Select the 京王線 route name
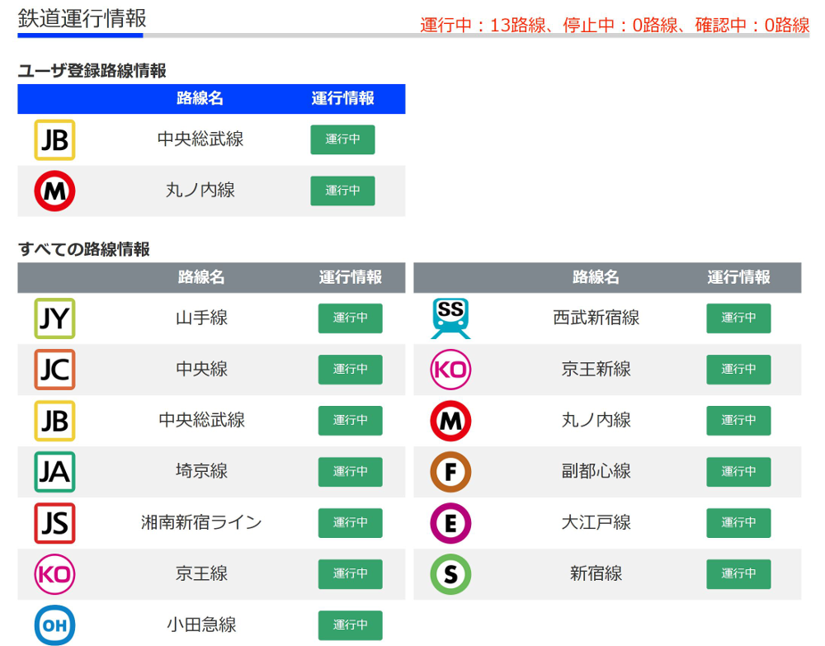The width and height of the screenshot is (825, 646). coord(201,574)
